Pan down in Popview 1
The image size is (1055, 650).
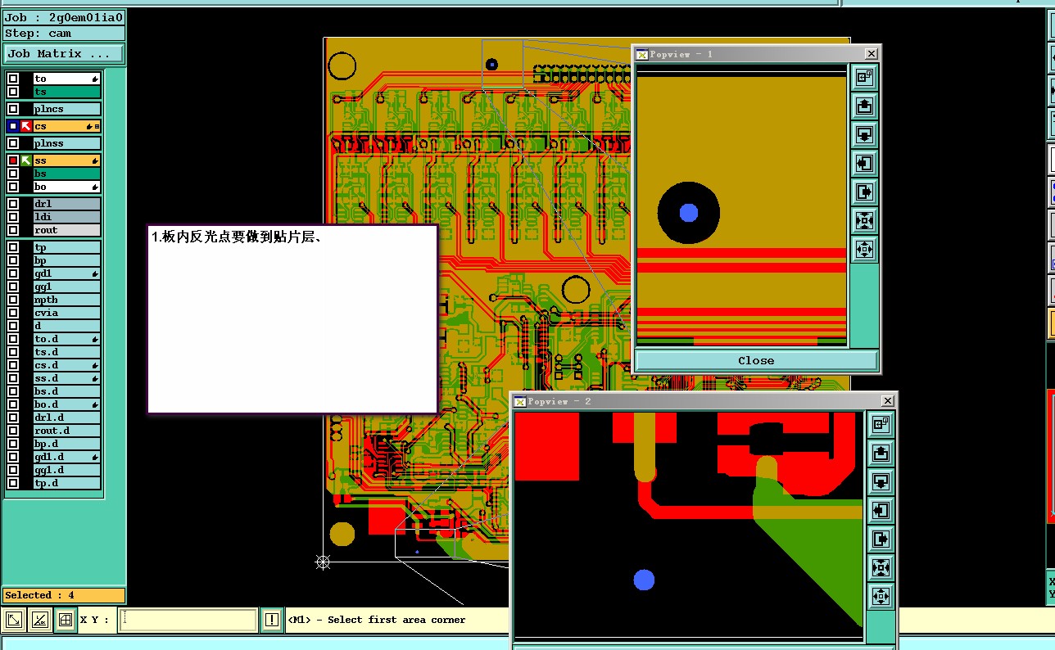click(x=865, y=135)
